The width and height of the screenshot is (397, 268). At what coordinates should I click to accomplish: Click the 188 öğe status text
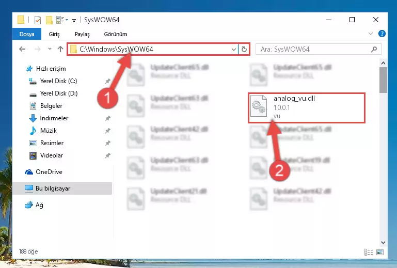point(28,251)
